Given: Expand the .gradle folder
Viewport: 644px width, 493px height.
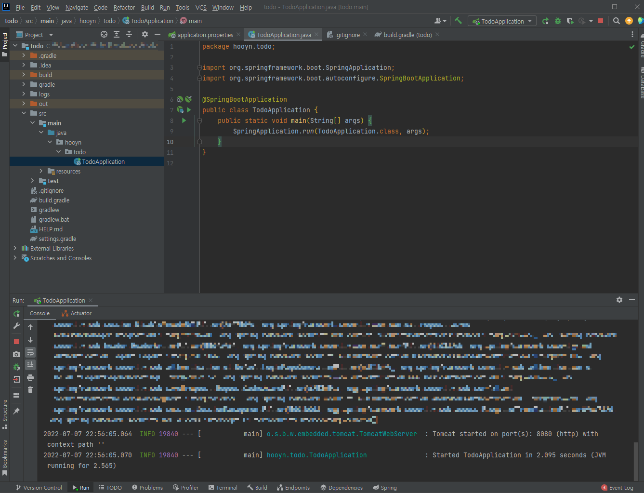Looking at the screenshot, I should tap(24, 55).
